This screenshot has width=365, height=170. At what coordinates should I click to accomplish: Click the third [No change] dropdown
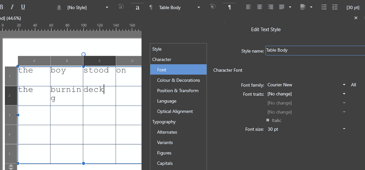point(306,112)
